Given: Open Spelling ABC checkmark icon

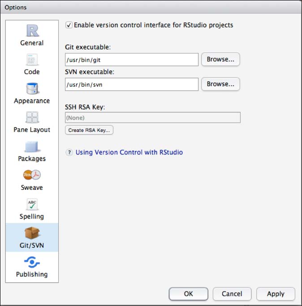Looking at the screenshot, I should point(32,204).
